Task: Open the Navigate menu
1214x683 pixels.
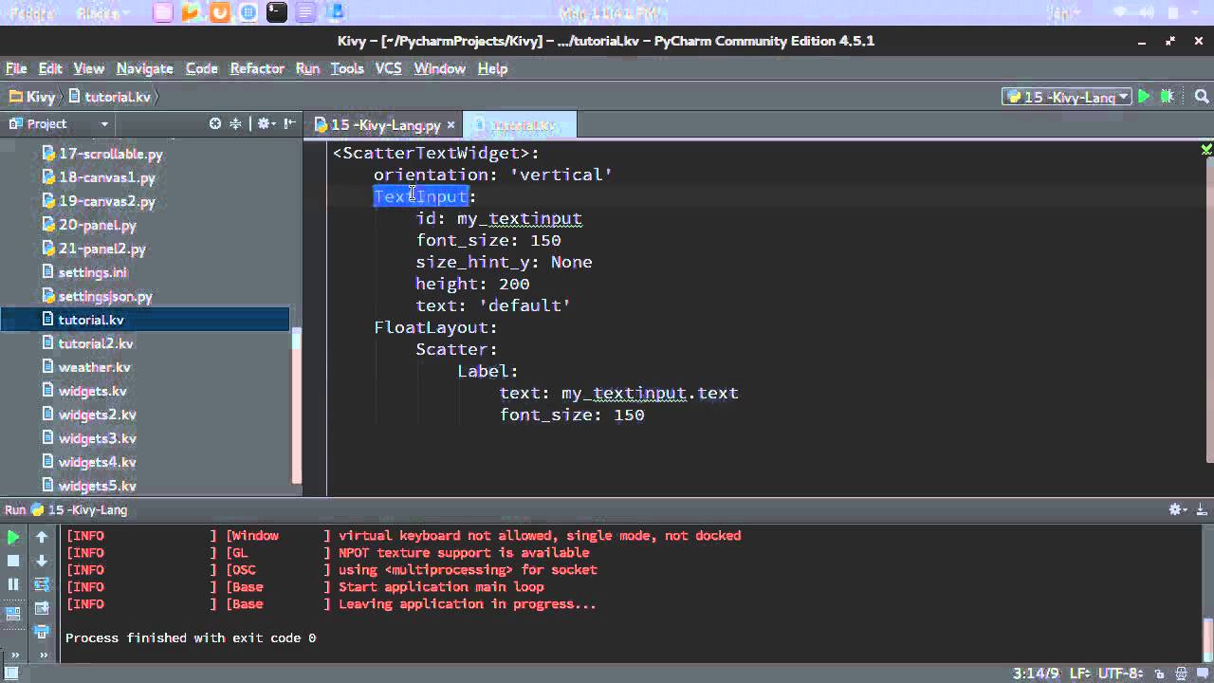Action: point(144,68)
